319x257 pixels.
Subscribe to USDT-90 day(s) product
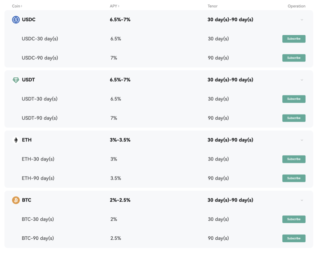[294, 118]
